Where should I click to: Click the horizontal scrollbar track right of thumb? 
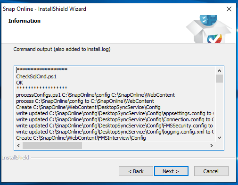pos(145,145)
